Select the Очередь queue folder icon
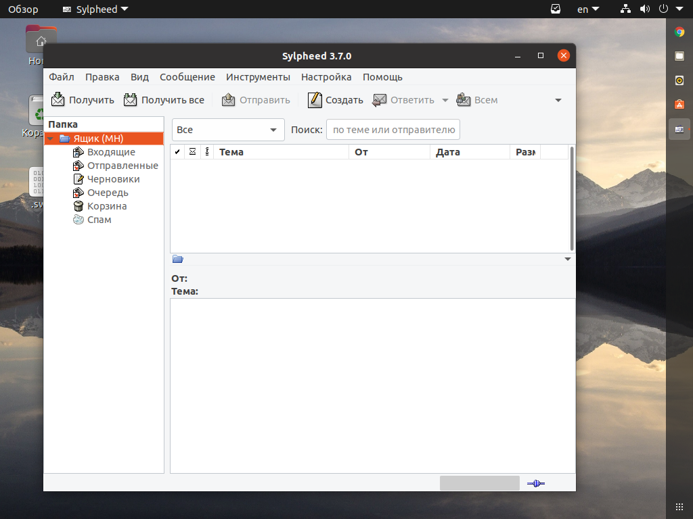 (79, 193)
